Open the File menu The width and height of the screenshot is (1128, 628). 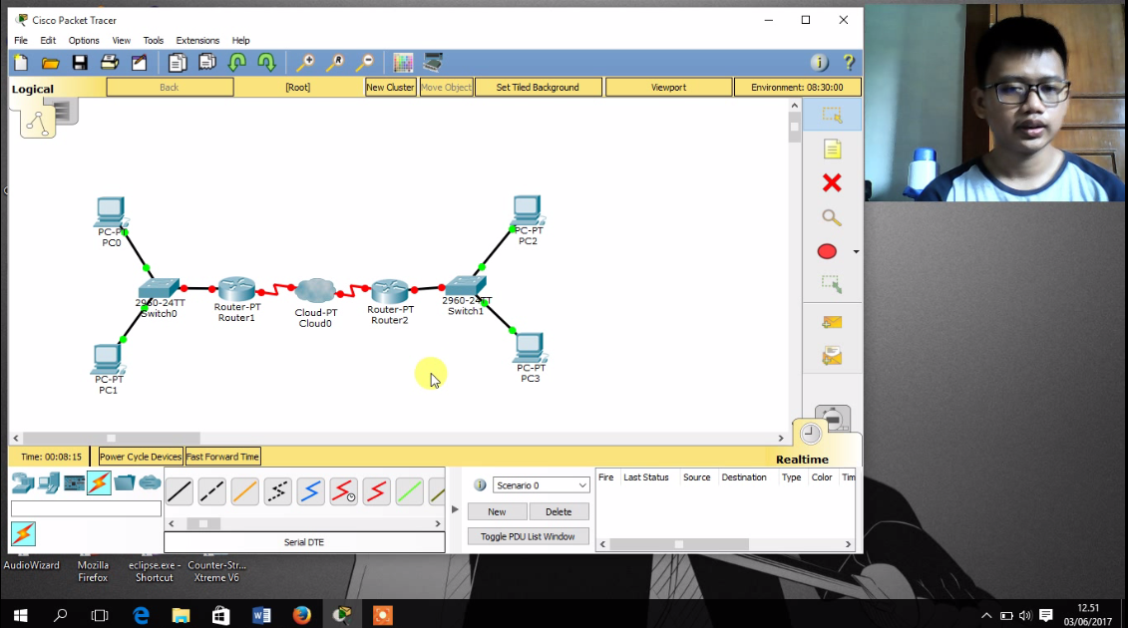point(21,40)
